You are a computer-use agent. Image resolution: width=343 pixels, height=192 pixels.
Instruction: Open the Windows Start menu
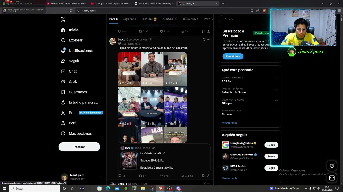(x=4, y=189)
